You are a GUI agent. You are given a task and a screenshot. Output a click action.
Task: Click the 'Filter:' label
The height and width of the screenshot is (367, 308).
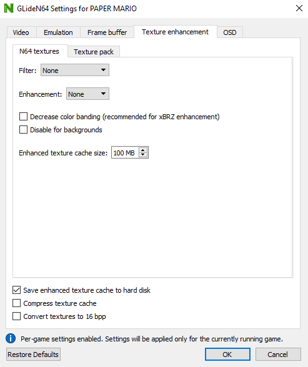[27, 71]
